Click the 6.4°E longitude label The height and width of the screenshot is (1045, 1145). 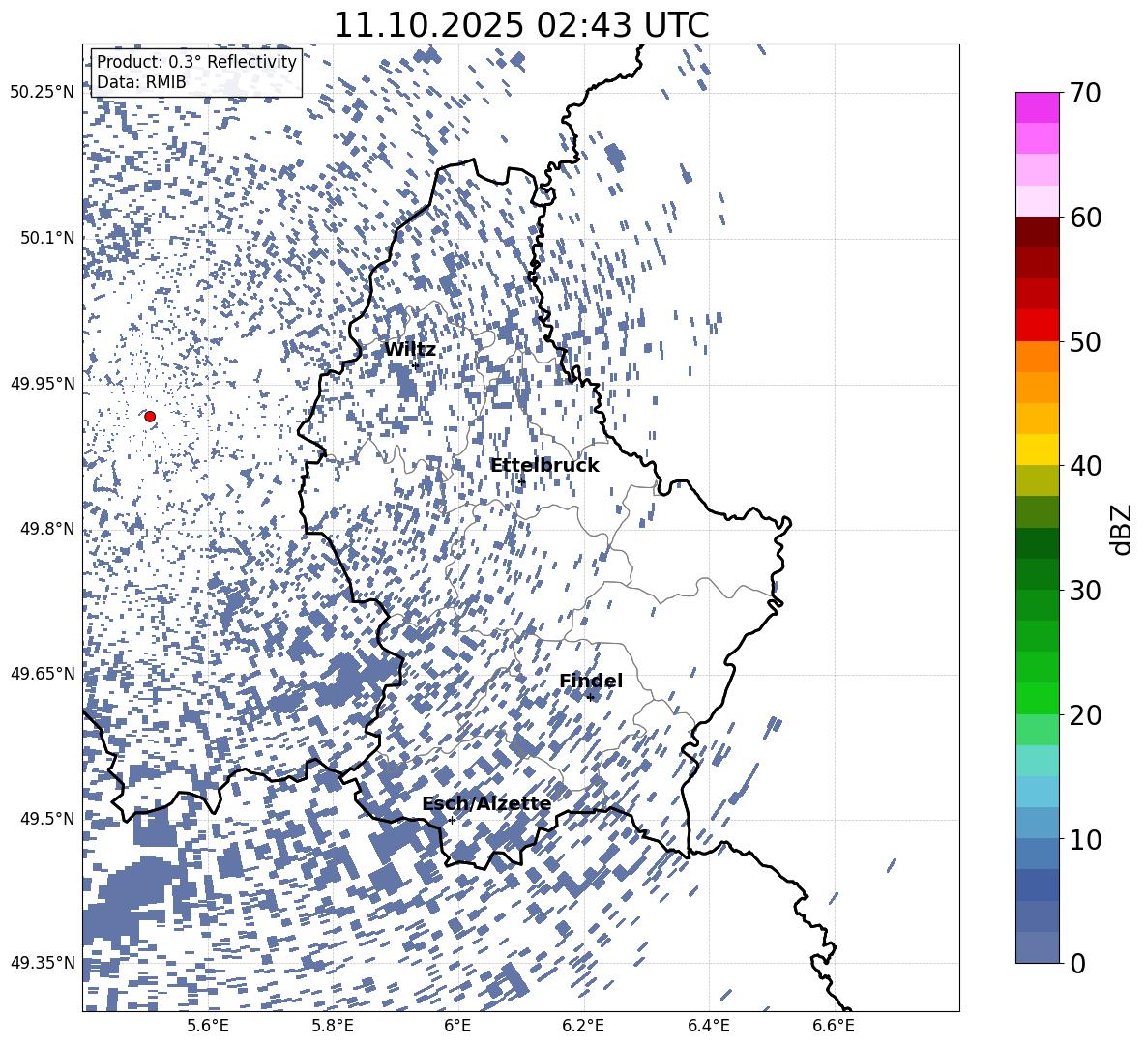tap(708, 1026)
